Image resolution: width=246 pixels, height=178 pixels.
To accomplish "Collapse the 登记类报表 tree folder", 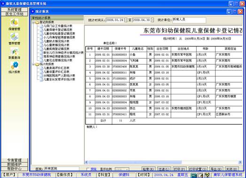I will click(x=33, y=22).
